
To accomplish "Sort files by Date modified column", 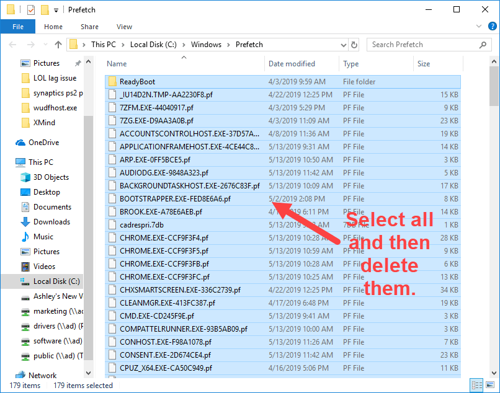I will click(x=292, y=64).
